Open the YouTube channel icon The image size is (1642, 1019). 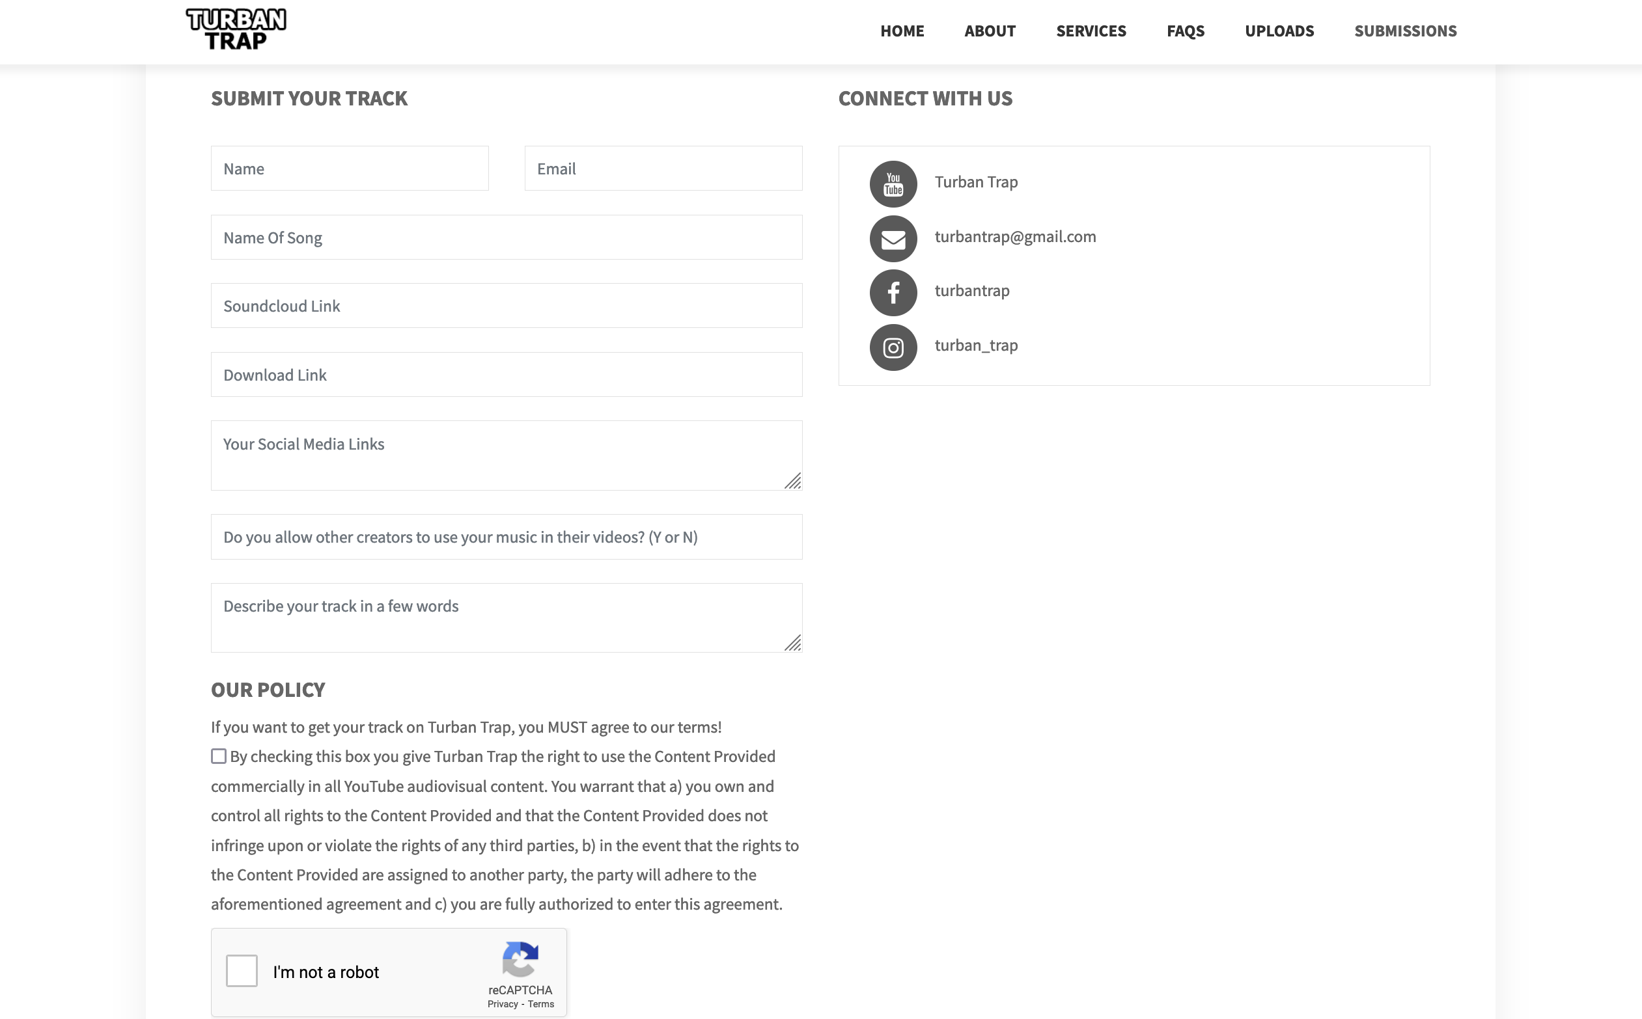(x=893, y=183)
